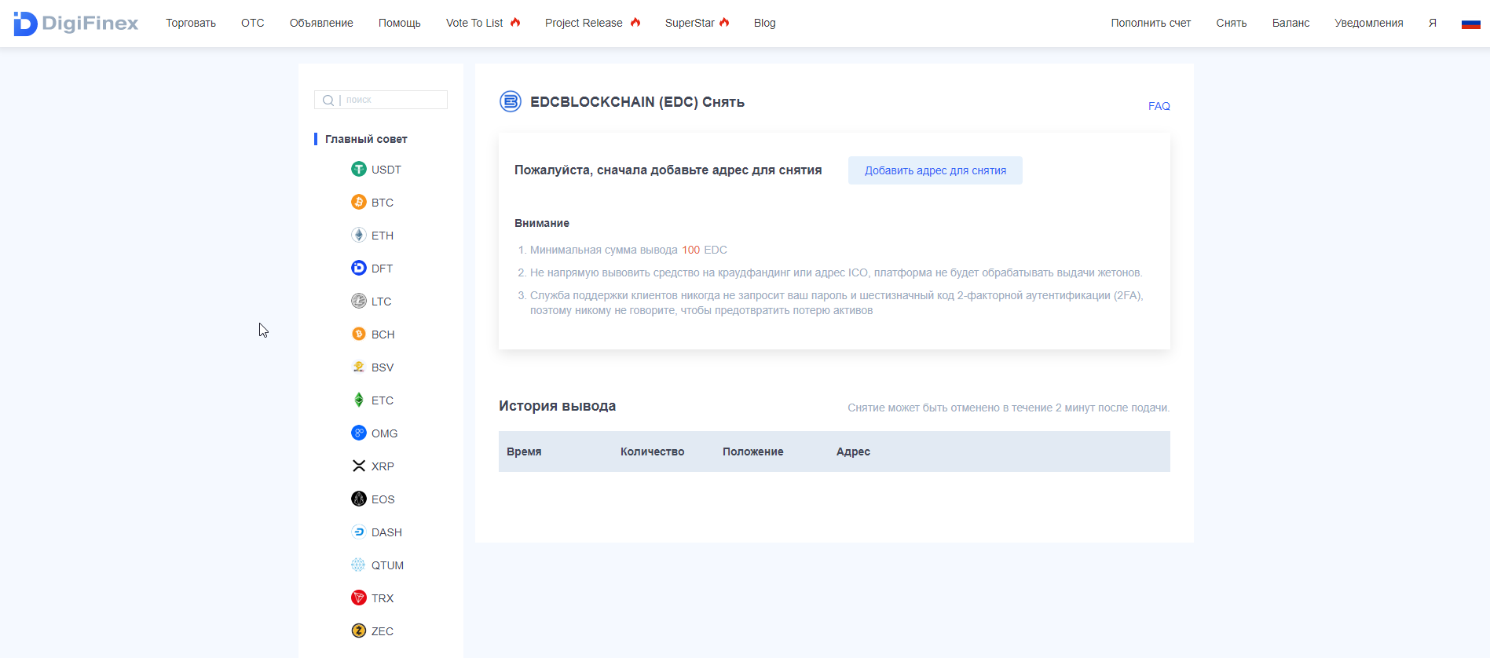The width and height of the screenshot is (1490, 658).
Task: Open Снять in the top navigation
Action: pos(1232,23)
